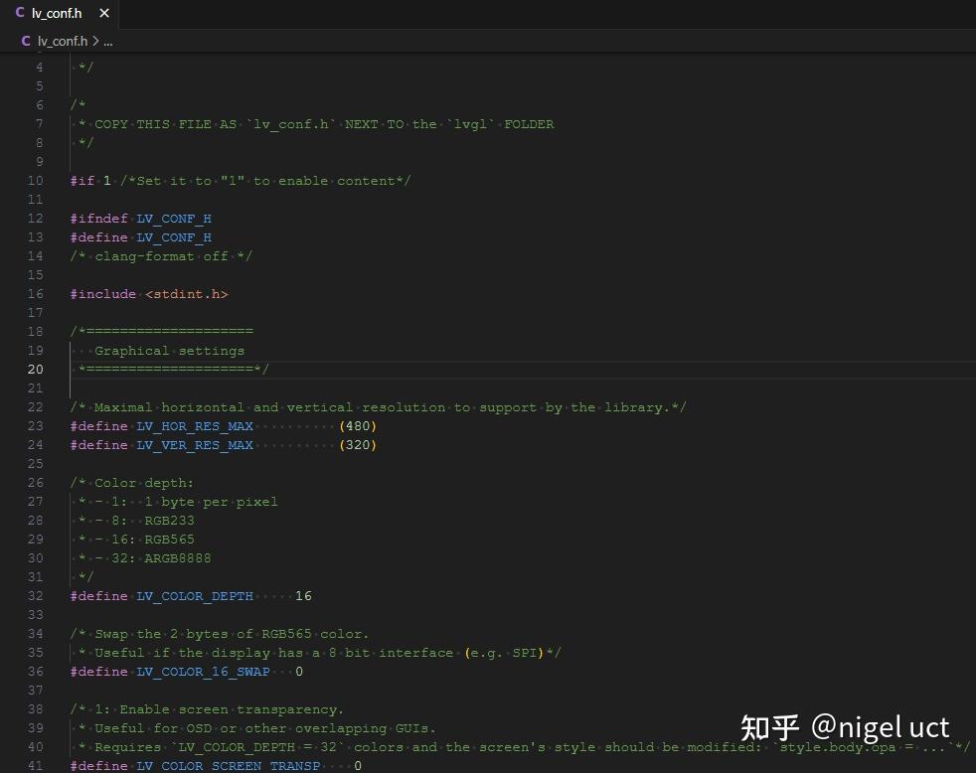Click the LV_COLOR_16_SWAP macro name
976x773 pixels.
point(203,672)
